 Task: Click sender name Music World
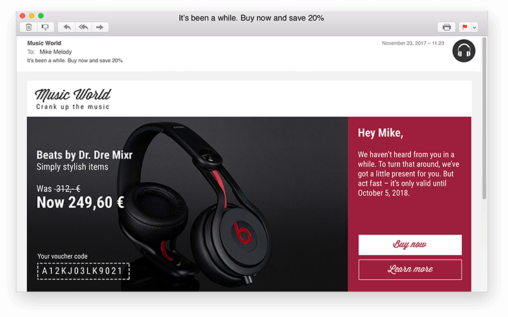click(x=44, y=43)
